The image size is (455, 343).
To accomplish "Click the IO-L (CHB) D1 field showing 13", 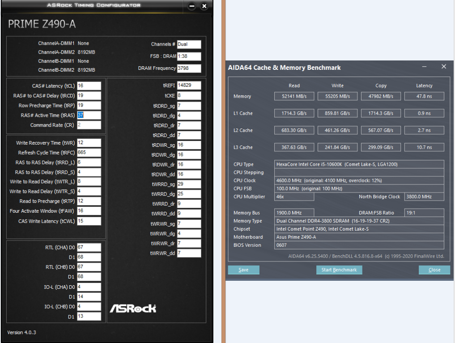I will pos(89,316).
